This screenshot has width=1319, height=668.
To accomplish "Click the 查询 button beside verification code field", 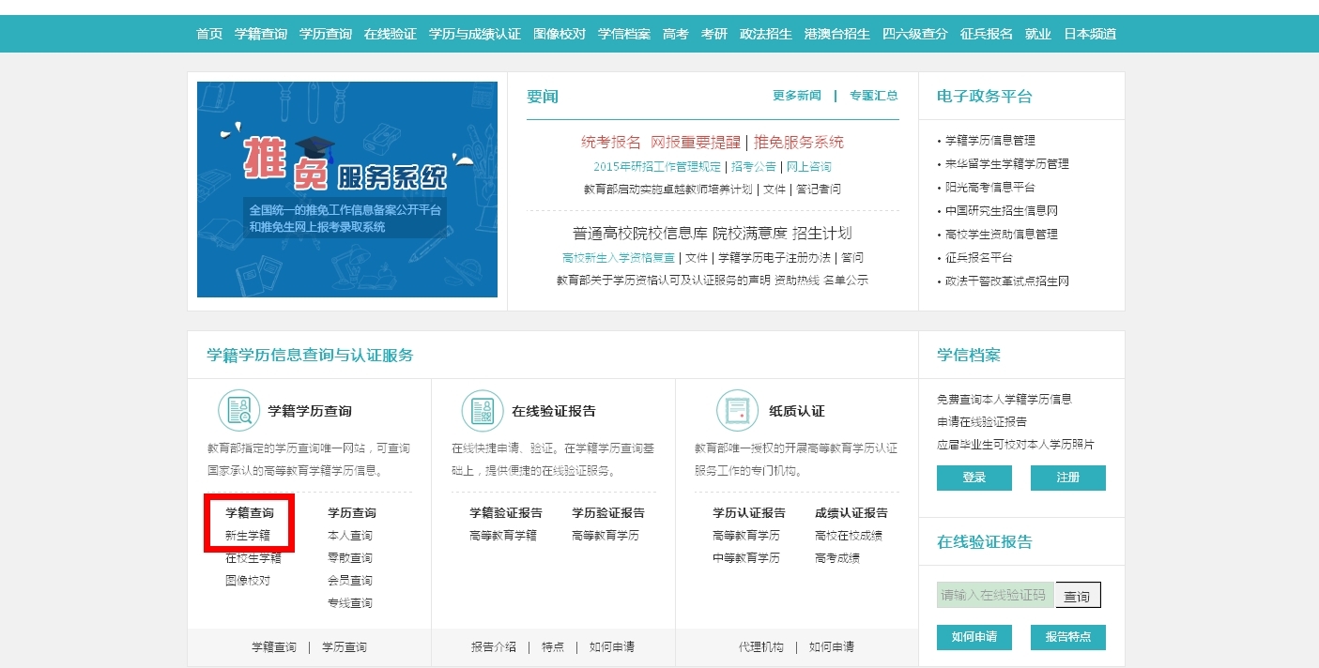I will pyautogui.click(x=1077, y=596).
